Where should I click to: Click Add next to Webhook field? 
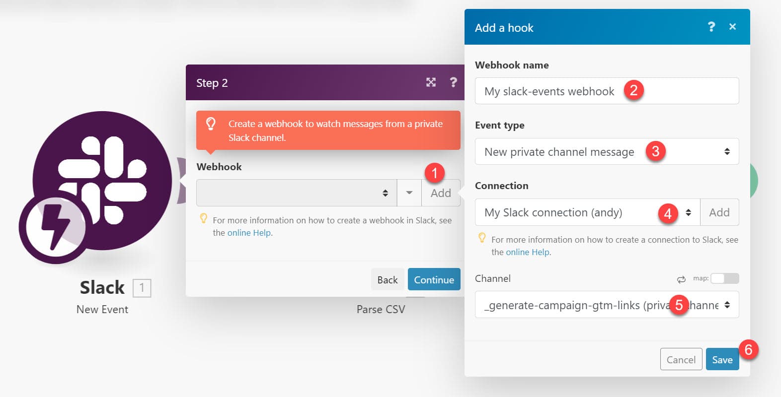[441, 193]
